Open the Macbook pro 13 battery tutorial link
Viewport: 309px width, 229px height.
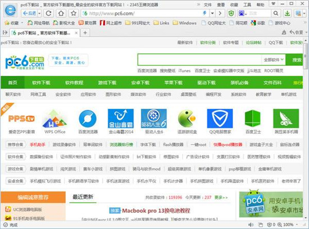tap(156, 210)
